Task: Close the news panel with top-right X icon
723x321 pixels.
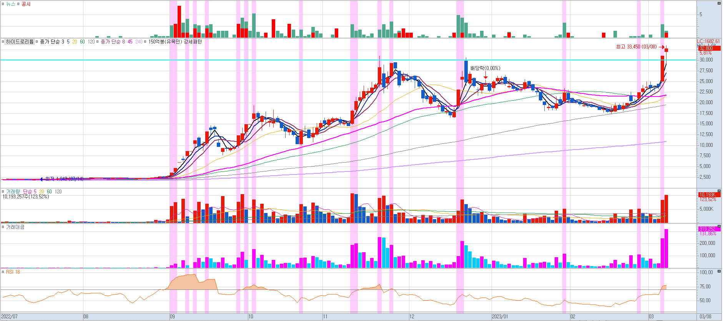Action: (719, 3)
